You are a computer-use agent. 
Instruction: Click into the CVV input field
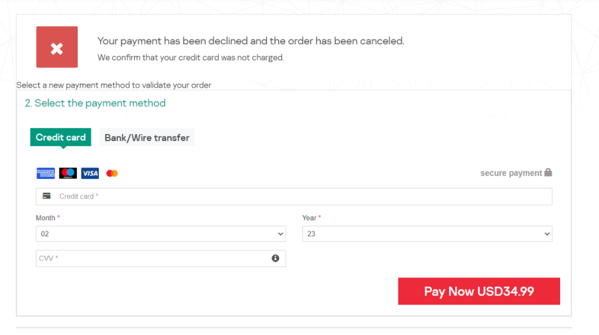click(x=153, y=258)
